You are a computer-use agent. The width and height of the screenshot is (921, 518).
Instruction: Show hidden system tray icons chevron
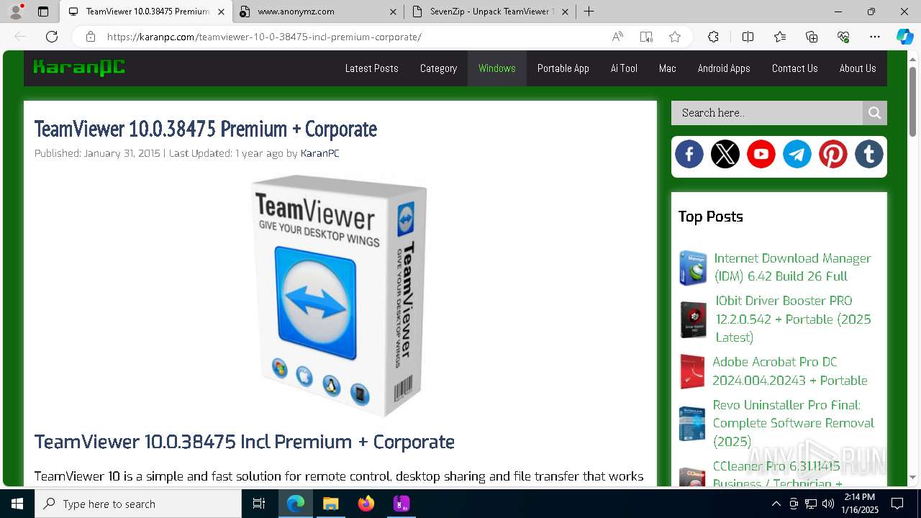[x=776, y=504]
